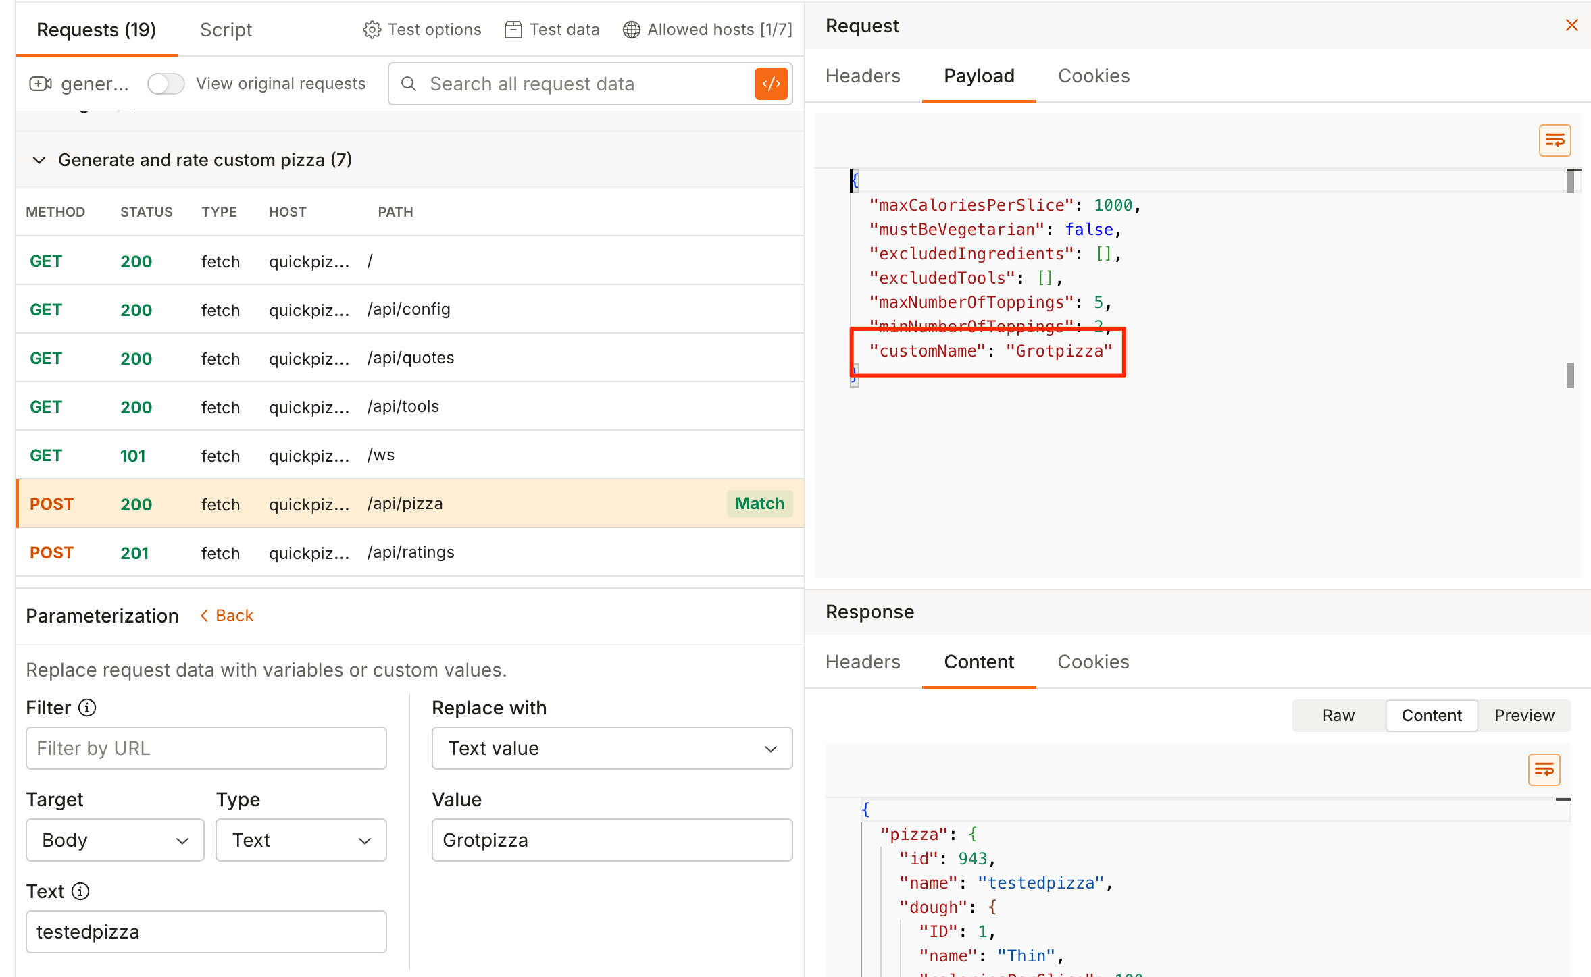Image resolution: width=1591 pixels, height=977 pixels.
Task: Click the Filter by URL input field
Action: pyautogui.click(x=206, y=748)
